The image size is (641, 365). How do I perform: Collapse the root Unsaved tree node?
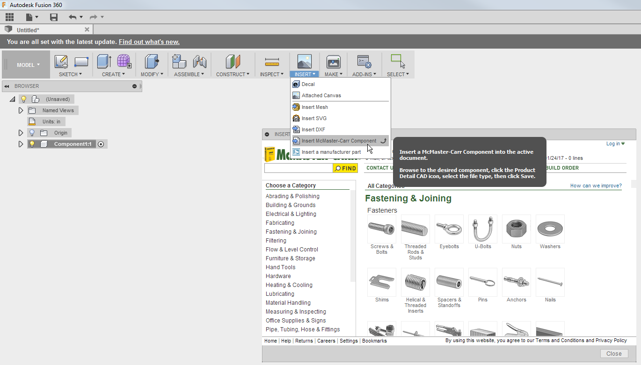(x=13, y=99)
